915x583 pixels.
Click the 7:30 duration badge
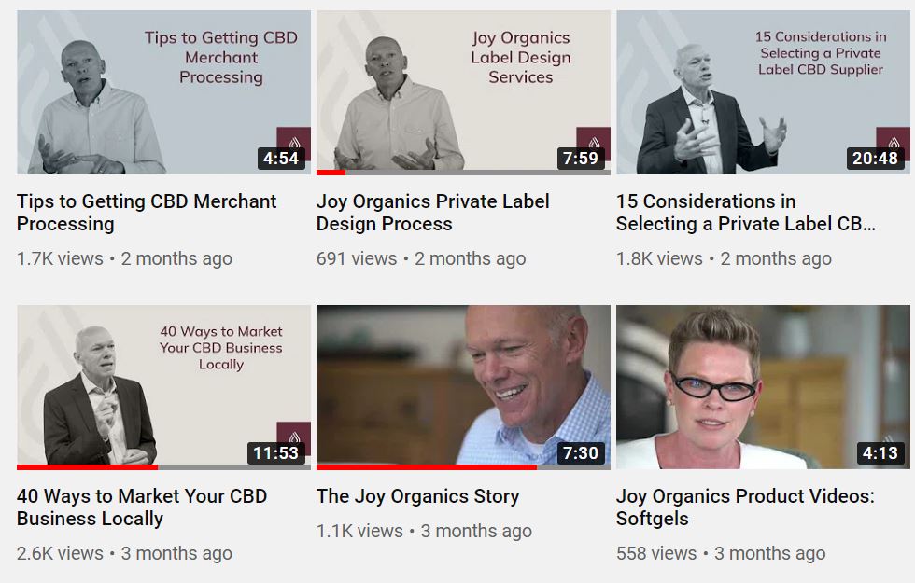click(581, 453)
